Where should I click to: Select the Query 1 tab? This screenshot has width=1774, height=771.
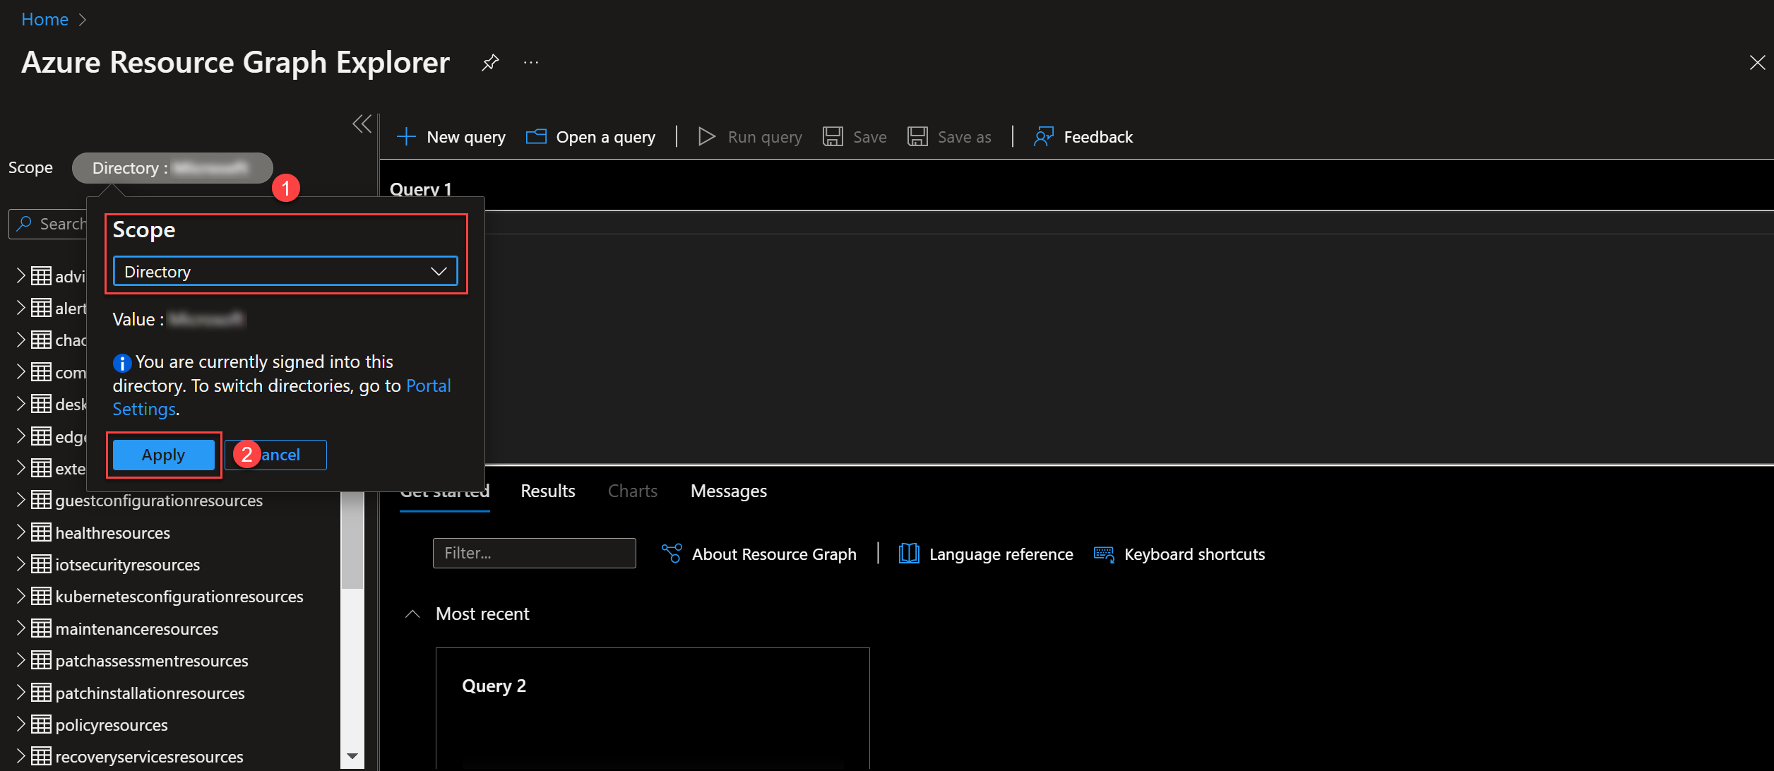click(x=421, y=189)
